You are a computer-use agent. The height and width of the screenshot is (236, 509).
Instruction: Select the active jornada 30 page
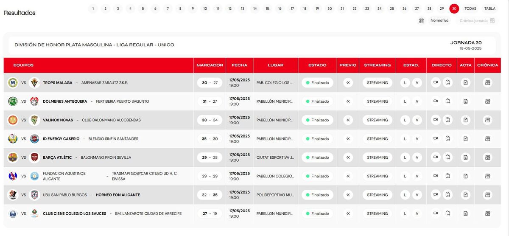tap(454, 8)
